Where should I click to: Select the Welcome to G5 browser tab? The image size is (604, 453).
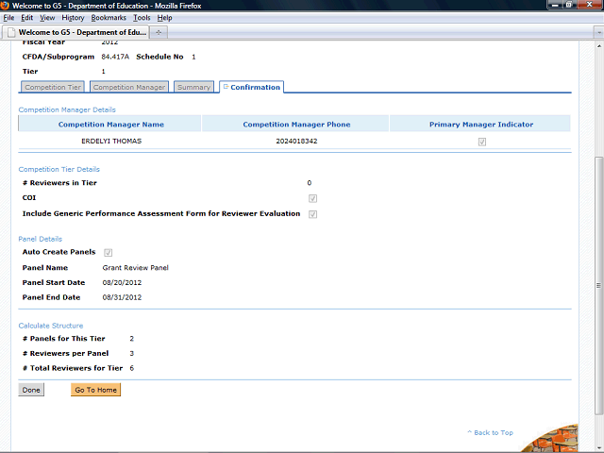75,32
